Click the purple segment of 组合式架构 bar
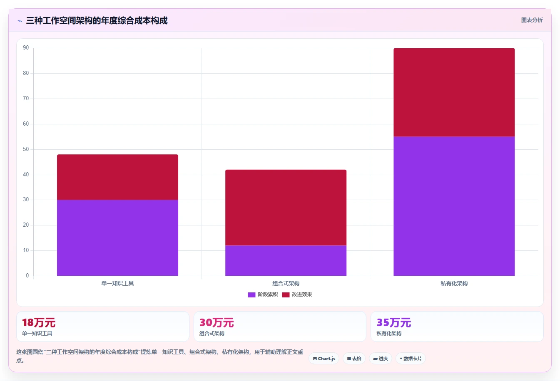The image size is (560, 381). click(286, 261)
